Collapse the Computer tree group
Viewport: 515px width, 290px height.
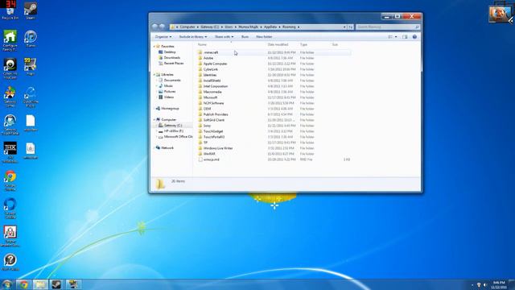pyautogui.click(x=154, y=120)
